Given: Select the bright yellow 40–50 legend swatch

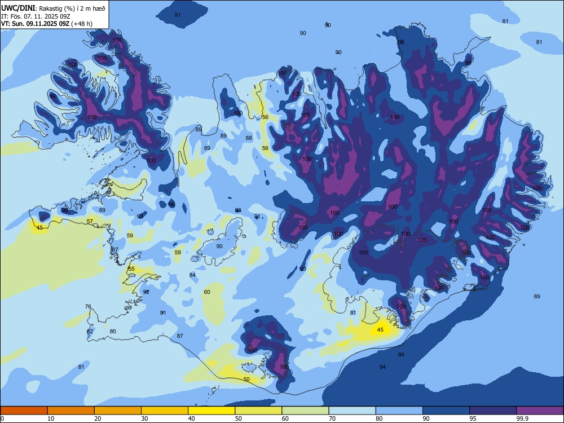Looking at the screenshot, I should pos(211,411).
